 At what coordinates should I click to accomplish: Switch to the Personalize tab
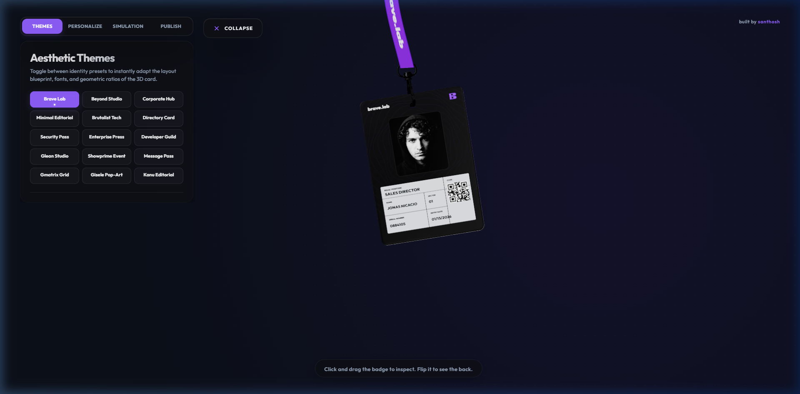click(85, 26)
